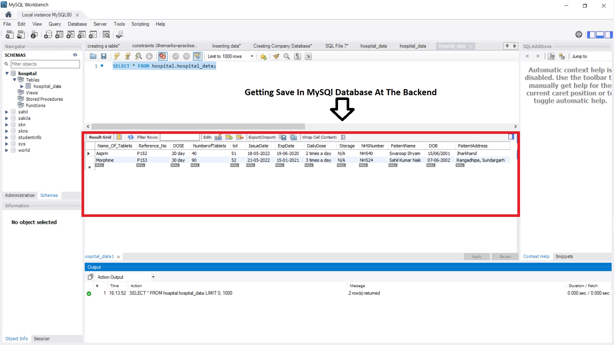Click Refresh schemas icon in navigator
Viewport: 614px width, 345px height.
[75, 55]
